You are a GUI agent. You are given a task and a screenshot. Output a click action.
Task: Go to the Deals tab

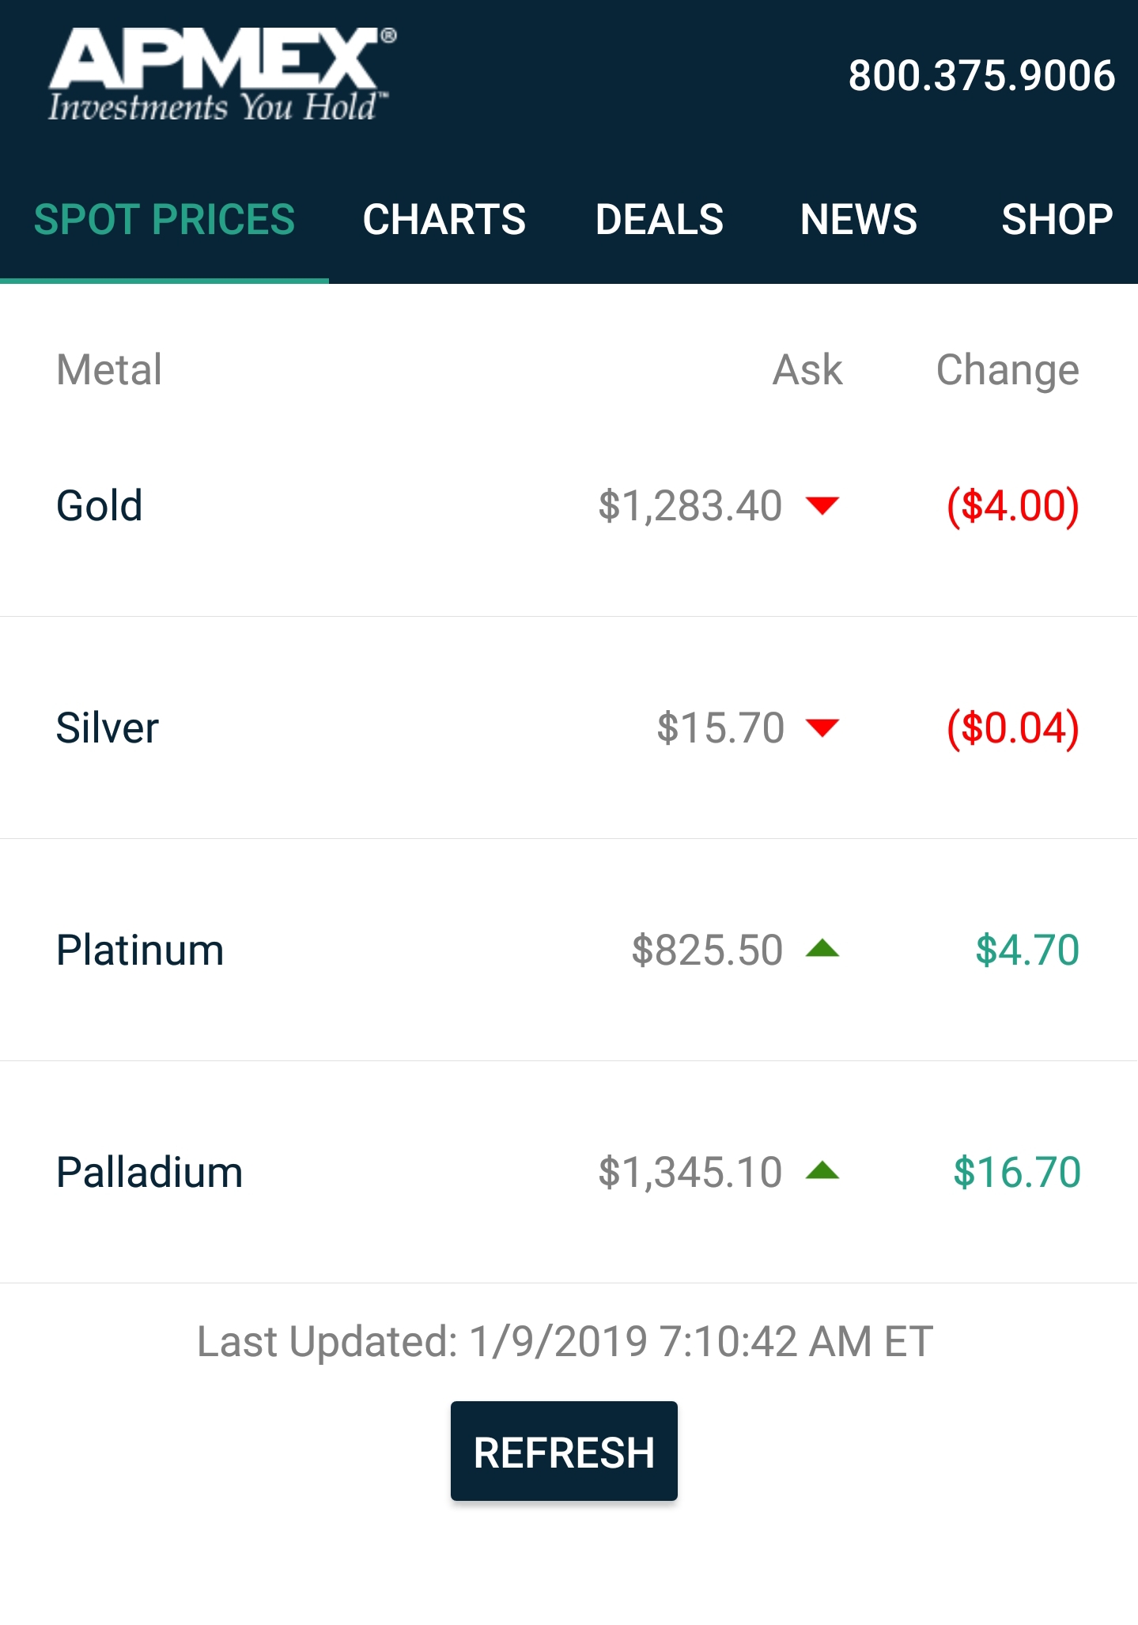click(660, 219)
